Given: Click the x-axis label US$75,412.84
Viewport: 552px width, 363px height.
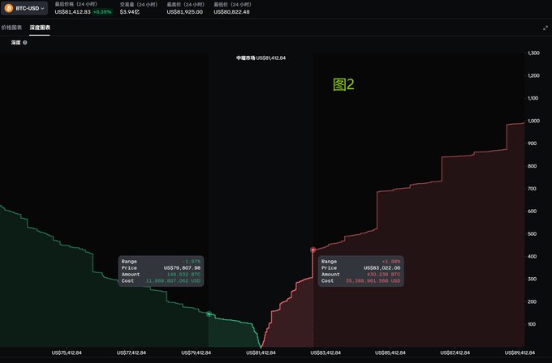Looking at the screenshot, I should pos(67,352).
